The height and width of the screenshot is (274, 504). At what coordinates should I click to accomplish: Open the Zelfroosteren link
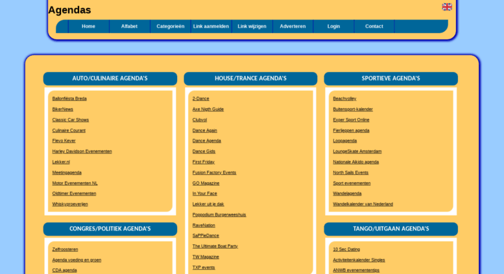[x=66, y=249]
